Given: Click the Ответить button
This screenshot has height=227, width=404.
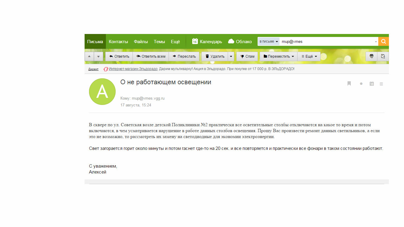Looking at the screenshot, I should pyautogui.click(x=119, y=56).
